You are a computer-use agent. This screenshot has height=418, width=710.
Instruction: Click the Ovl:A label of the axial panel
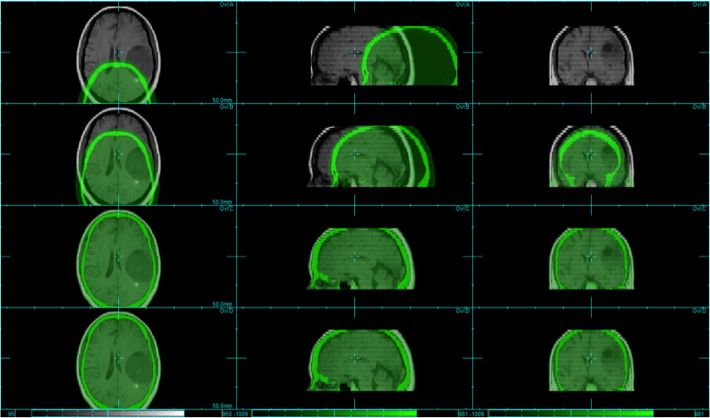pos(226,4)
